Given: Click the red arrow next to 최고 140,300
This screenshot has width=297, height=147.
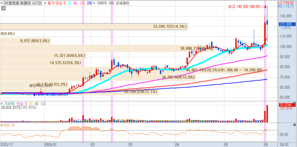Looking at the screenshot, I should 264,7.
